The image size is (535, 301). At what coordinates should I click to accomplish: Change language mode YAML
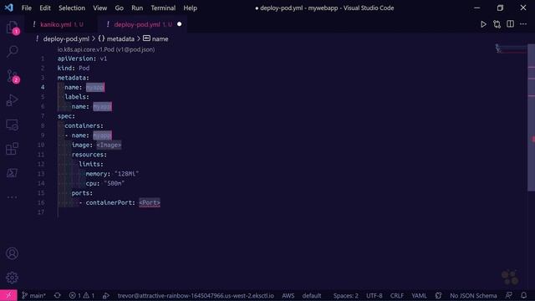(x=419, y=295)
